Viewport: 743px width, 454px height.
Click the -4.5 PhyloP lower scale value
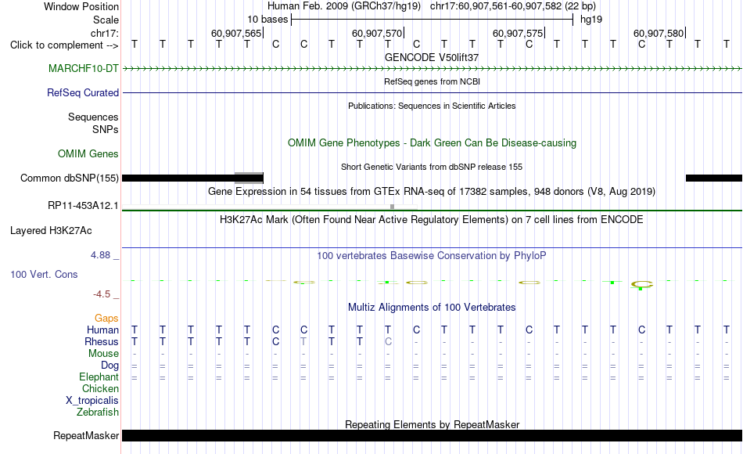pos(102,294)
